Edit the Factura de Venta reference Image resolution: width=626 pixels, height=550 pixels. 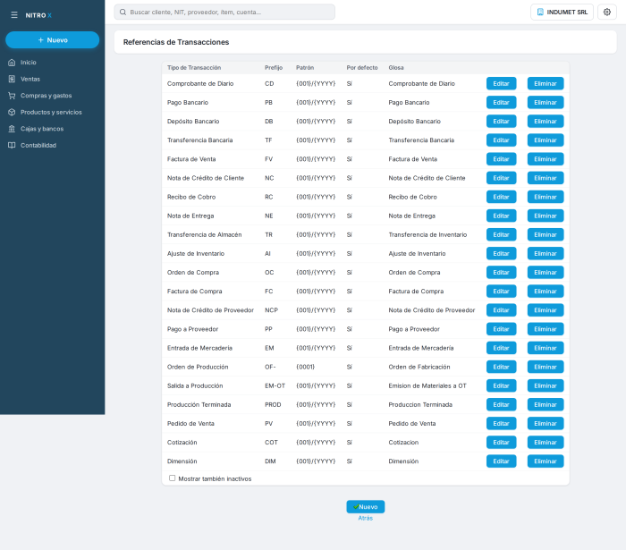501,159
